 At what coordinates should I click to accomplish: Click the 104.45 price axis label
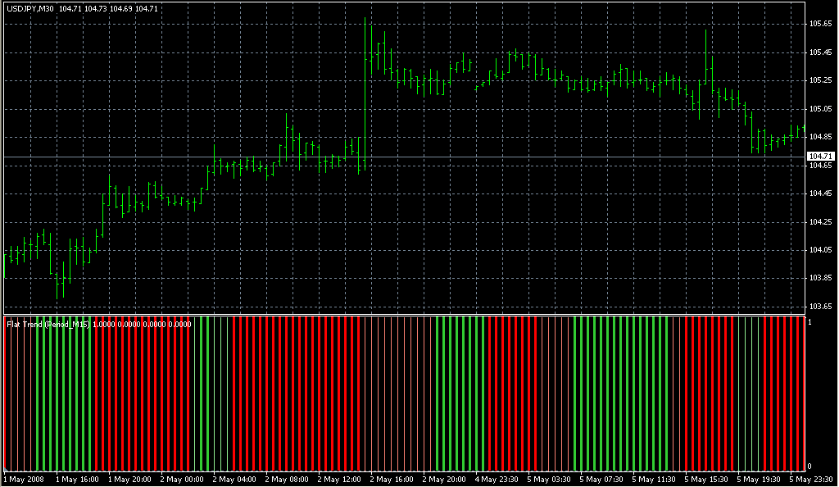[820, 193]
